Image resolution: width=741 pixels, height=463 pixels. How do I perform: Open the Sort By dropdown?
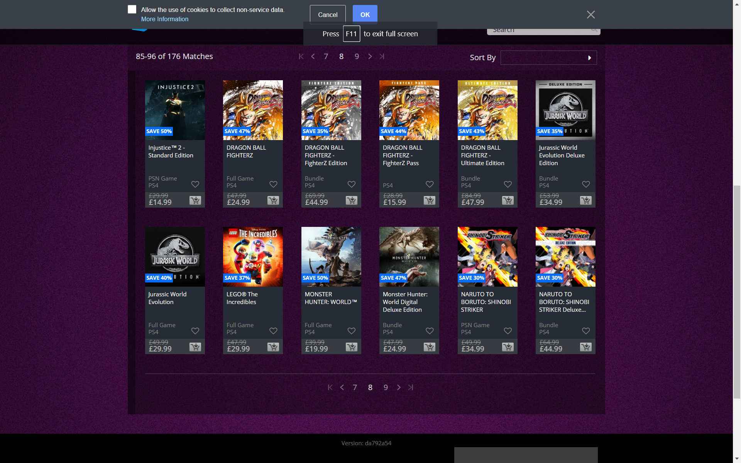543,58
